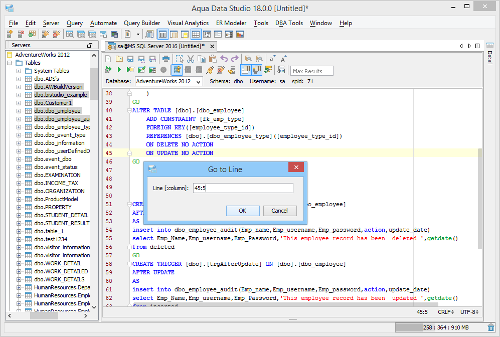Open the CRLF line ending dropdown
The width and height of the screenshot is (500, 337).
(x=446, y=312)
